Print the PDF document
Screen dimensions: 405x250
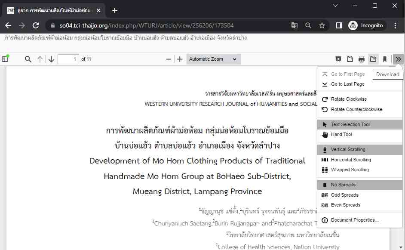point(362,59)
